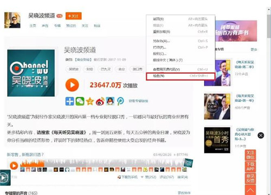The image size is (271, 195).
Task: Choose 打印(P)... in the context menu
Action: coord(180,48)
